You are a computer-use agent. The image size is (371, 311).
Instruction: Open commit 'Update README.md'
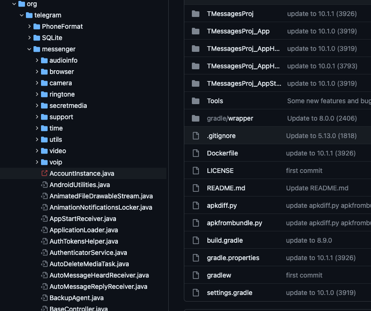click(317, 188)
